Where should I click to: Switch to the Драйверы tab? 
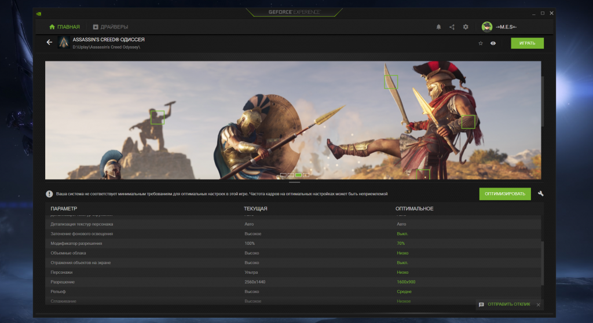click(111, 27)
